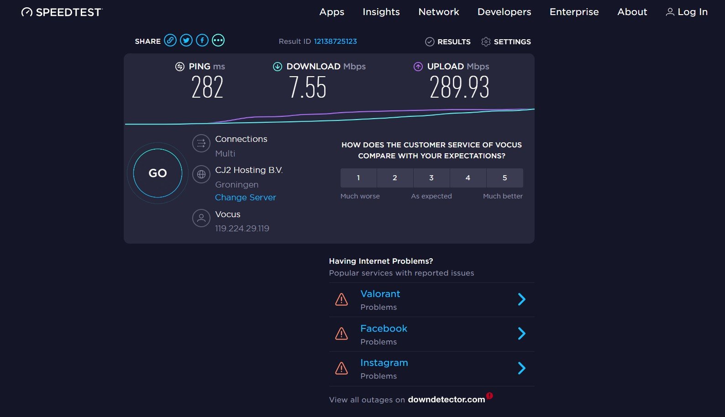Click the Log In link
The height and width of the screenshot is (417, 725).
pyautogui.click(x=687, y=12)
